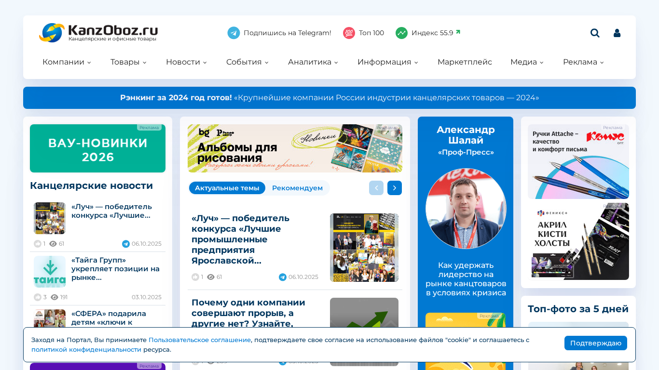The image size is (659, 370).
Task: Open the политикой конфиденциальности link
Action: click(86, 349)
